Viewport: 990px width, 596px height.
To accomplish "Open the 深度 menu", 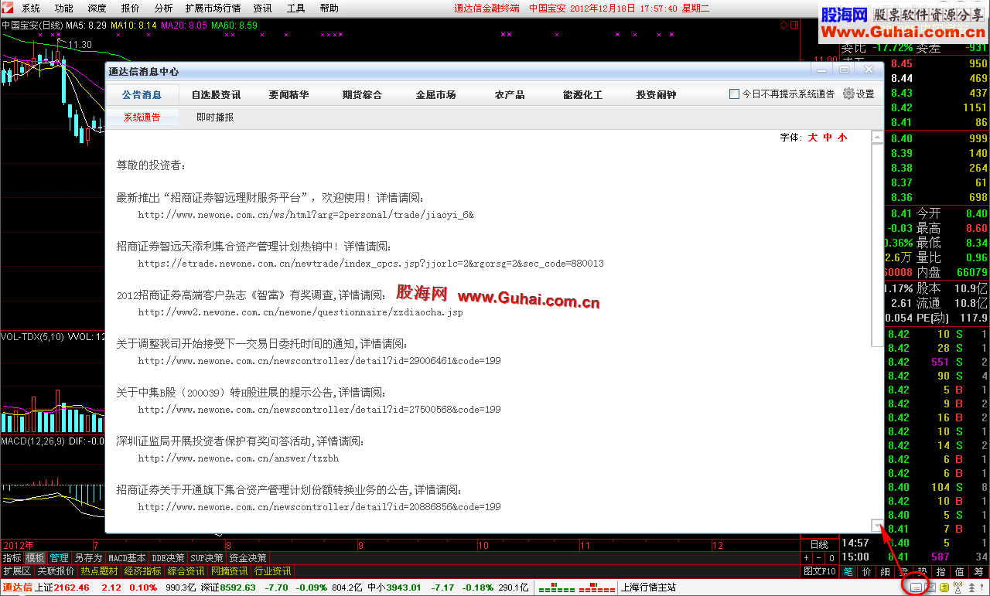I will [97, 9].
